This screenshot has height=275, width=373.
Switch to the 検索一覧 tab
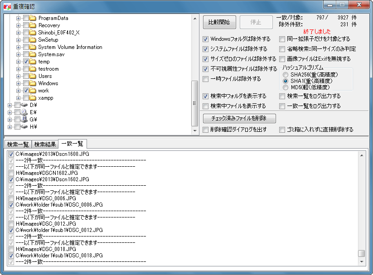click(x=18, y=145)
